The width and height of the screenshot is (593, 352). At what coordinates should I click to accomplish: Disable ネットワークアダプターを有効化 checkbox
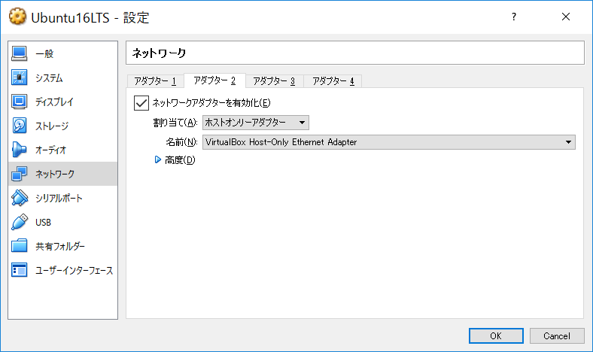[x=141, y=103]
